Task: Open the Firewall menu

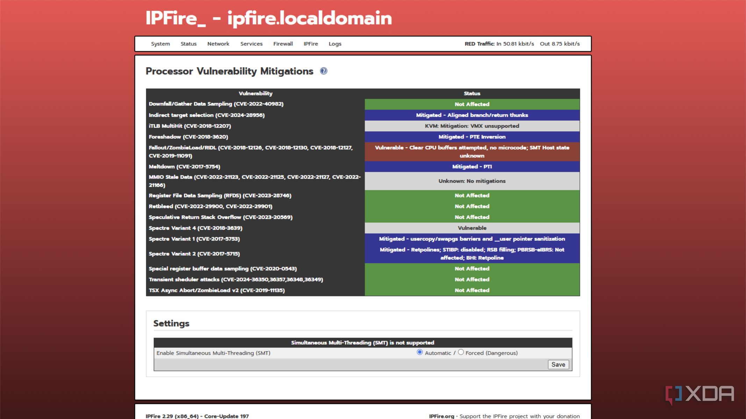Action: coord(283,44)
